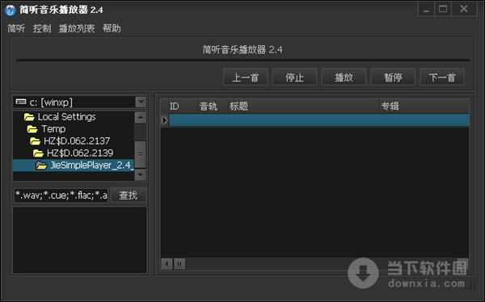This screenshot has width=485, height=302.
Task: Maximize the player window
Action: click(443, 9)
